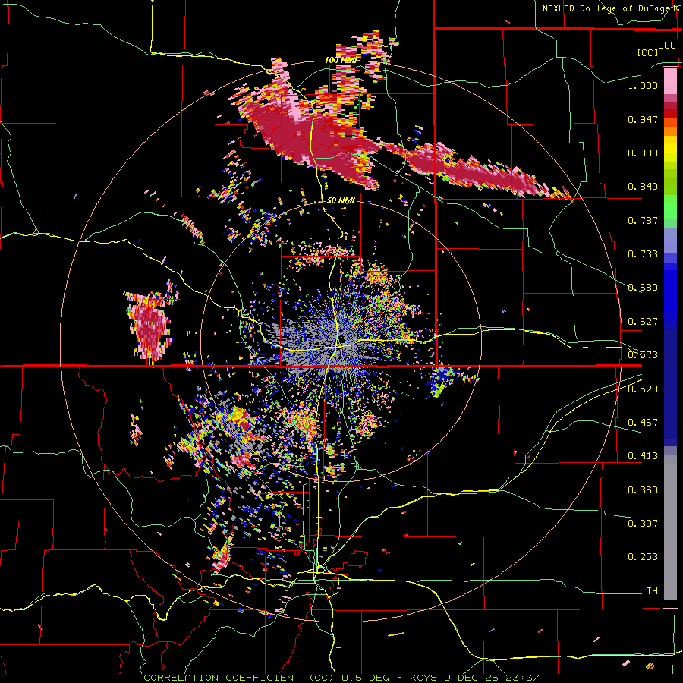Select the 0.360 legend value

643,490
